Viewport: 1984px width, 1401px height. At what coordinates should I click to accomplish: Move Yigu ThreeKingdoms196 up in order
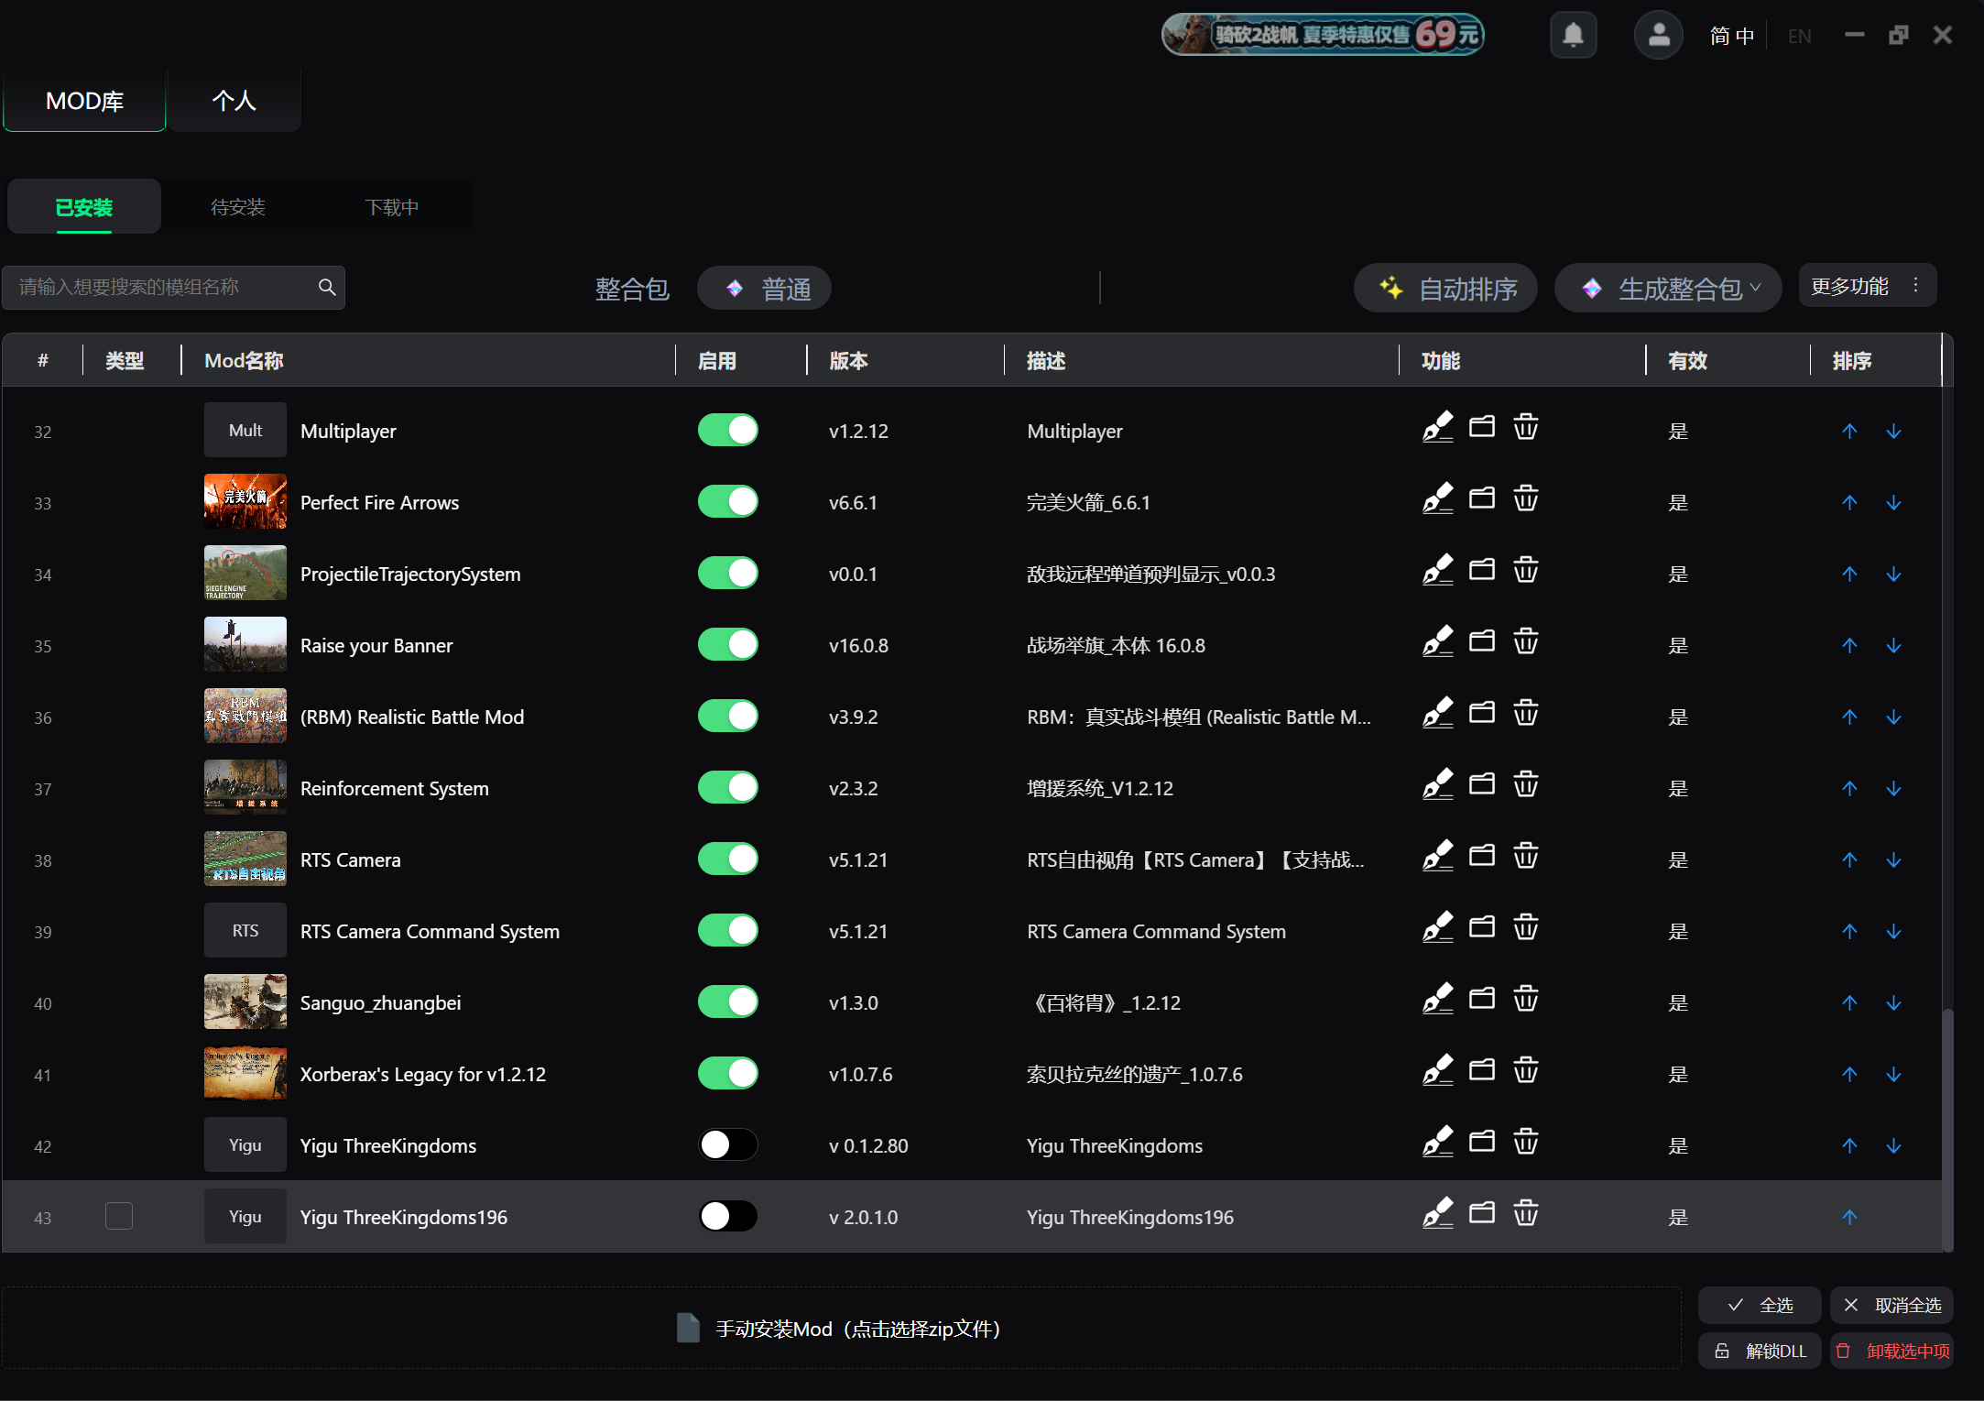pyautogui.click(x=1850, y=1218)
